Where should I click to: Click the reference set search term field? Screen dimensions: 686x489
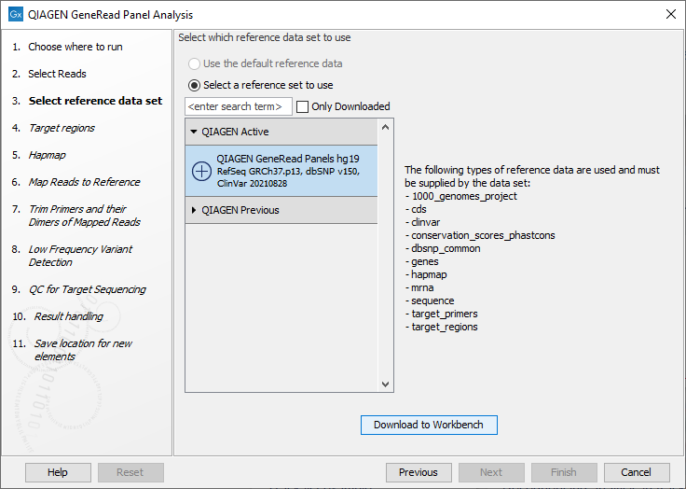239,106
